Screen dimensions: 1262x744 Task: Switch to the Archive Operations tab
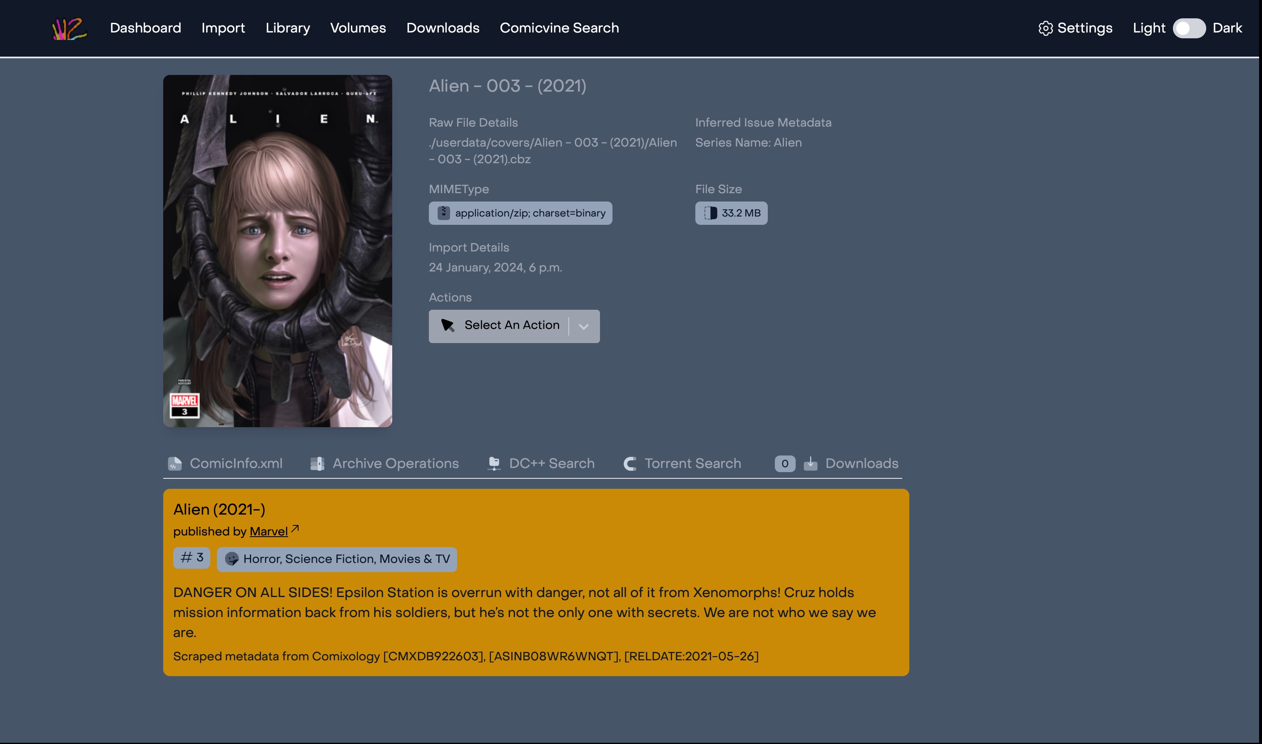[395, 464]
